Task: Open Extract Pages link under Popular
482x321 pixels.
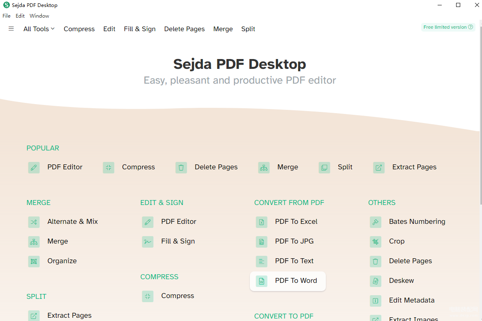Action: [414, 167]
